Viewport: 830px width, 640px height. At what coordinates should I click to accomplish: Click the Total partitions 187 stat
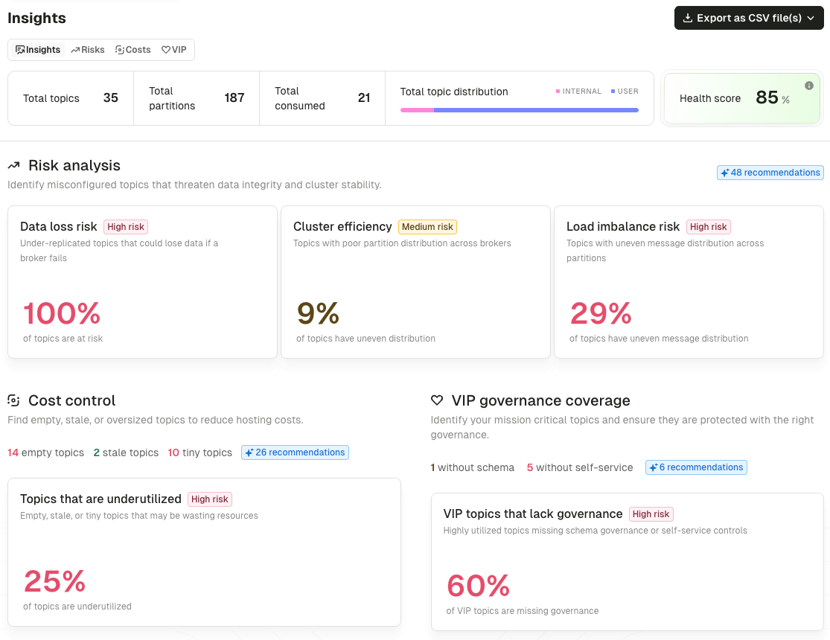pos(197,98)
